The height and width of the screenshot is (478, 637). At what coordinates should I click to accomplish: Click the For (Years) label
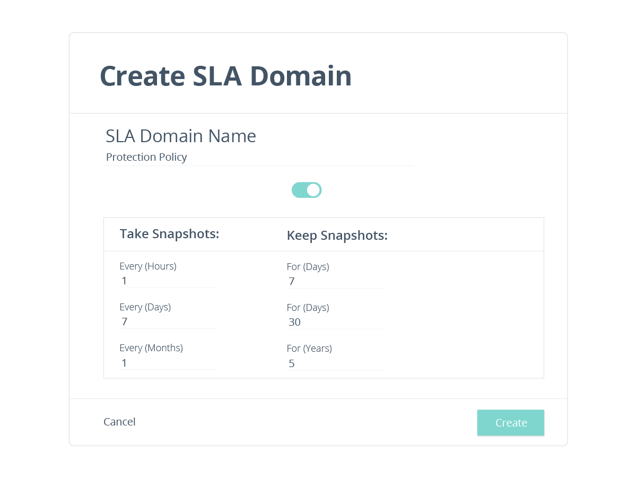(309, 349)
